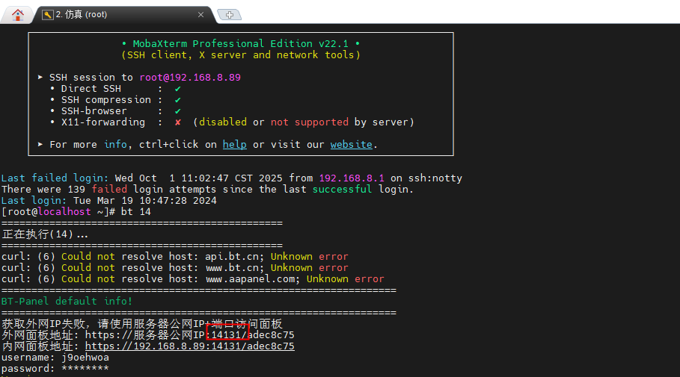The width and height of the screenshot is (680, 377).
Task: Select the api.bt.cn curl error line
Action: (175, 257)
